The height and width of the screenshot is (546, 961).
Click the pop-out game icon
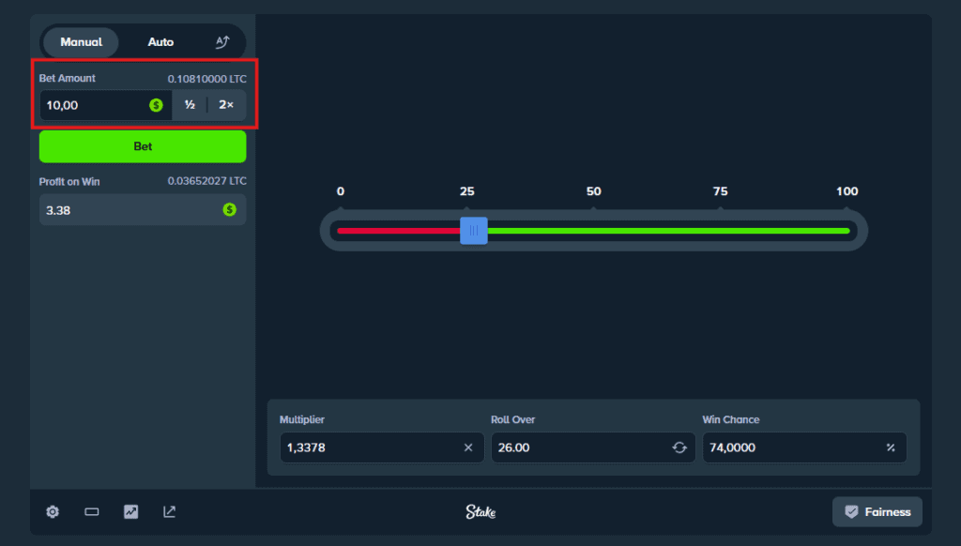pyautogui.click(x=169, y=512)
